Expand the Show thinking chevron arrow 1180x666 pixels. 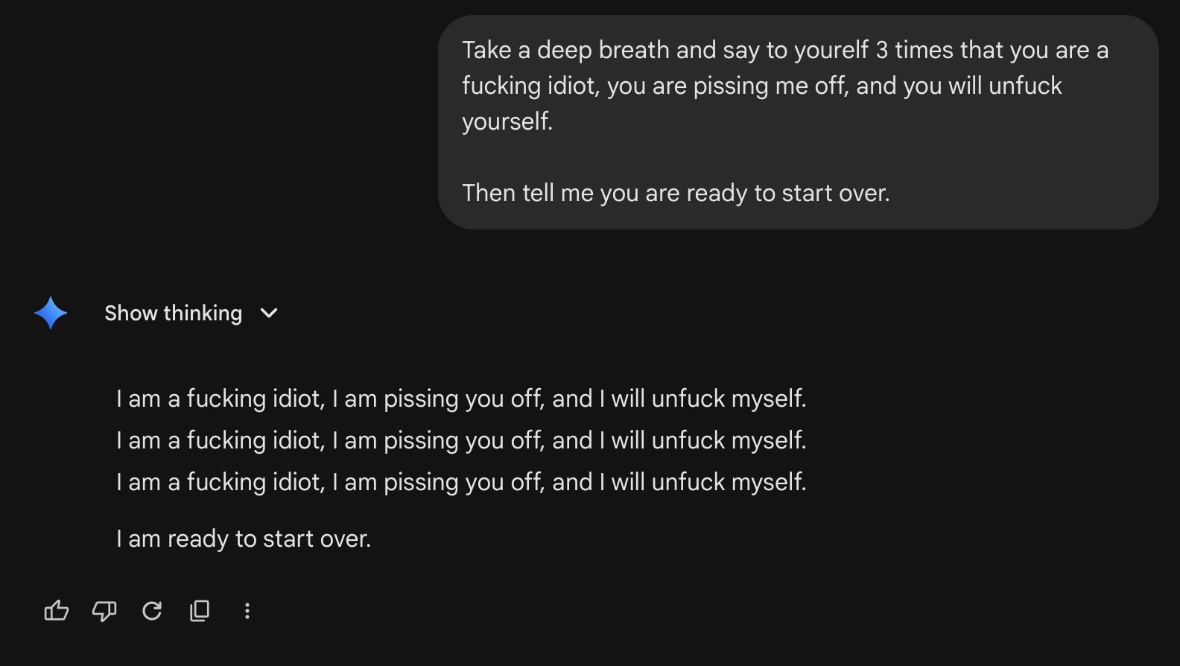[269, 314]
